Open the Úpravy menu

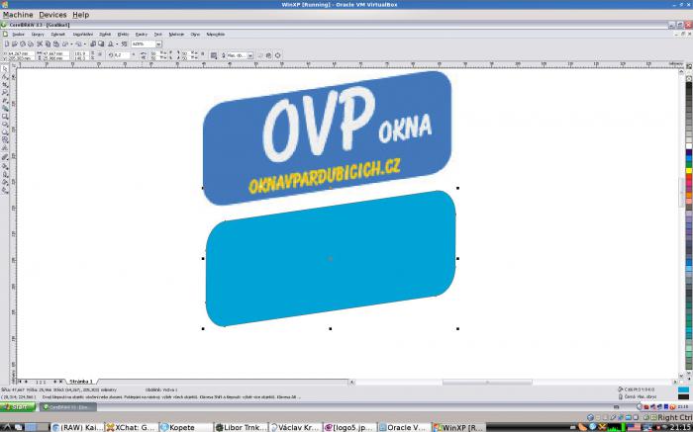tap(38, 34)
